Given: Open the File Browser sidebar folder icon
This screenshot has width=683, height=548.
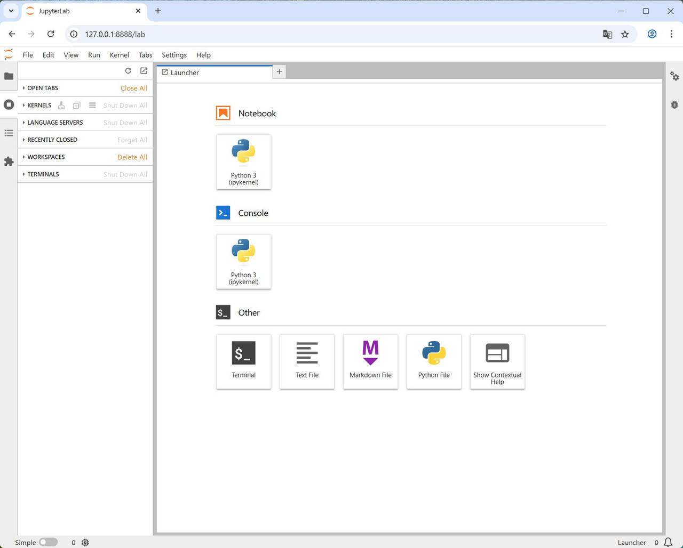Looking at the screenshot, I should pos(9,76).
